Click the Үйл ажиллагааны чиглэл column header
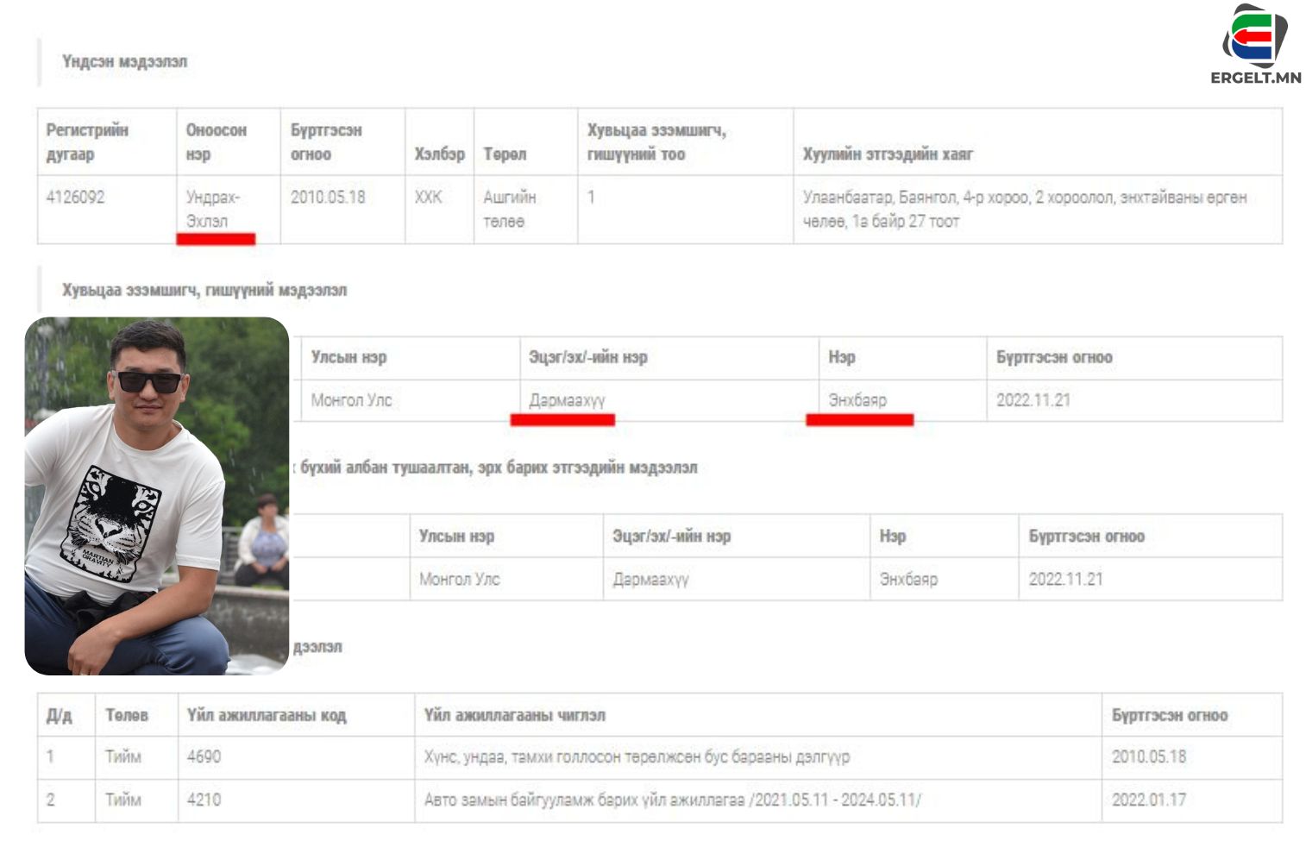 514,716
